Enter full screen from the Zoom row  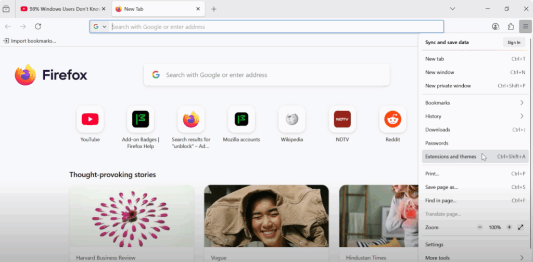pyautogui.click(x=521, y=227)
